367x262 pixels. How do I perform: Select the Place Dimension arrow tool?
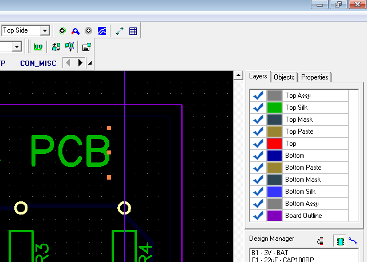click(x=120, y=31)
